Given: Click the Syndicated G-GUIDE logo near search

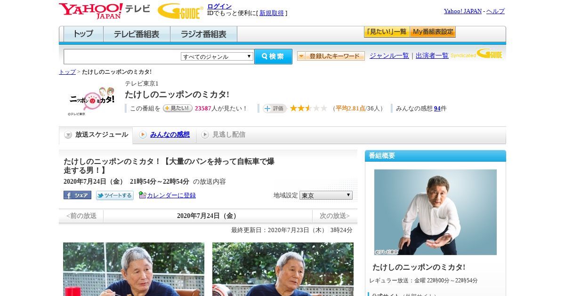Looking at the screenshot, I should [476, 54].
